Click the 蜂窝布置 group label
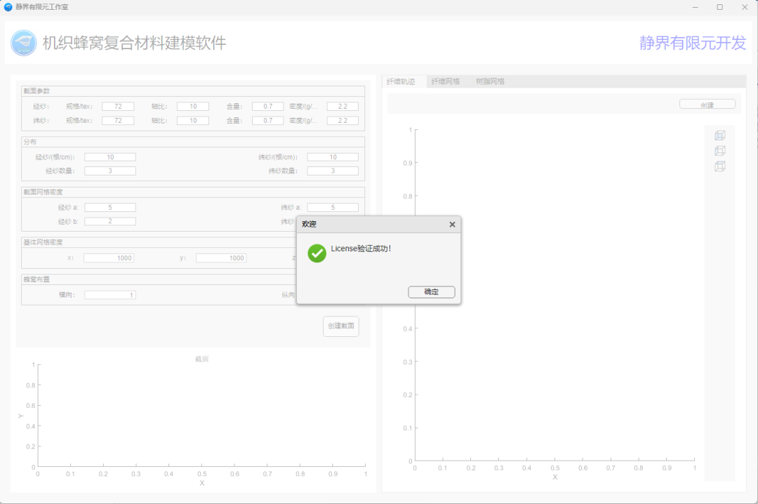Image resolution: width=758 pixels, height=504 pixels. [x=36, y=279]
